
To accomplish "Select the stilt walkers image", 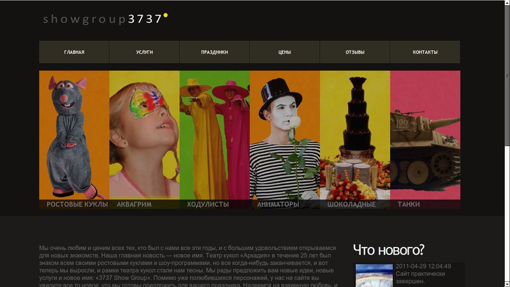I will [215, 135].
